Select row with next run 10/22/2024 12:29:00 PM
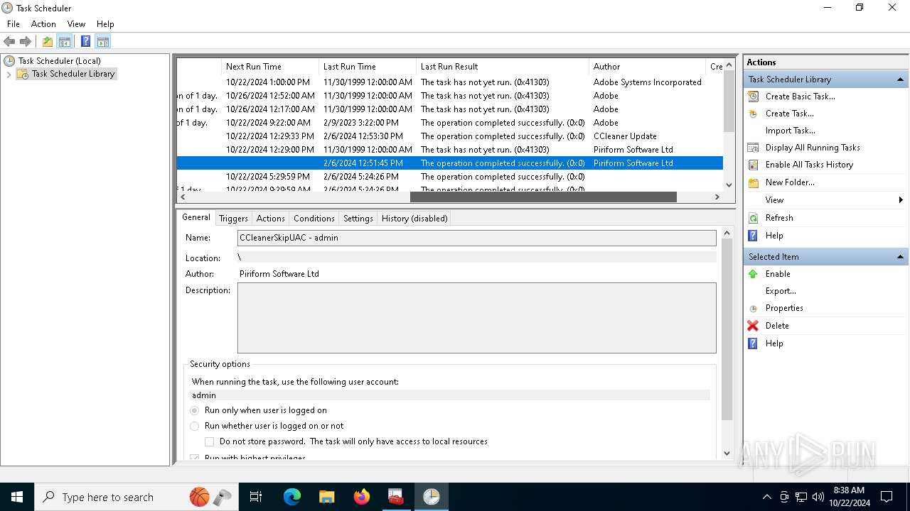 [x=449, y=150]
